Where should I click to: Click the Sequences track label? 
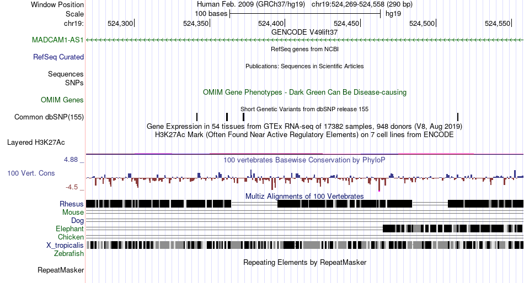tap(66, 74)
